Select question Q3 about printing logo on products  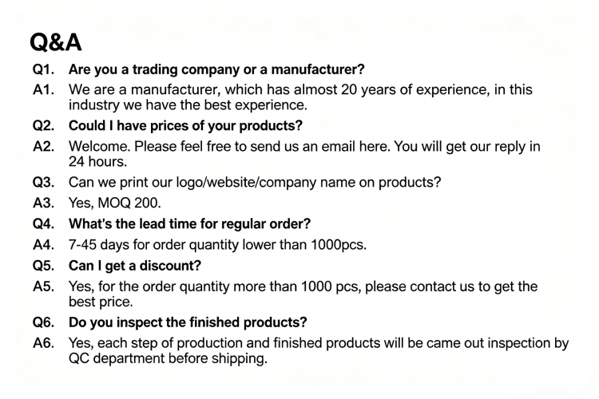click(x=255, y=182)
